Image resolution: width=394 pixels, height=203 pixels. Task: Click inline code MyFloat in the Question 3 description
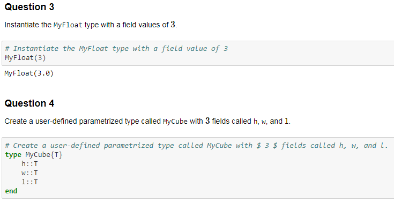point(68,25)
